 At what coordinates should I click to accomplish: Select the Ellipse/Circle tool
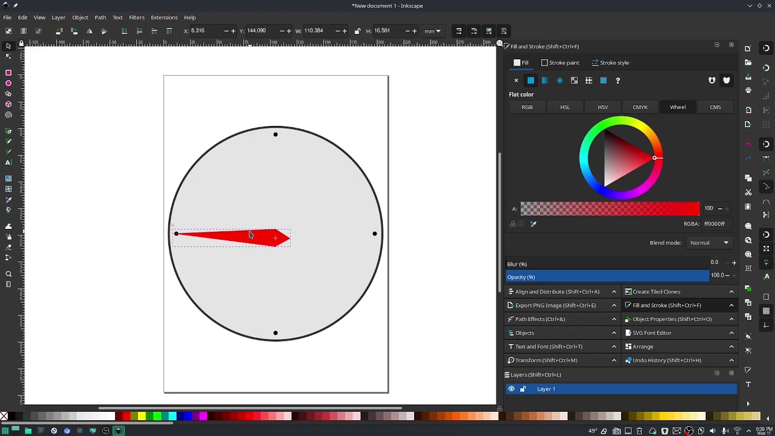coord(8,84)
